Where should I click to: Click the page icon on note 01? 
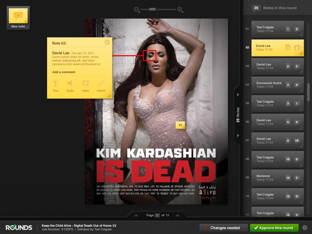click(288, 29)
